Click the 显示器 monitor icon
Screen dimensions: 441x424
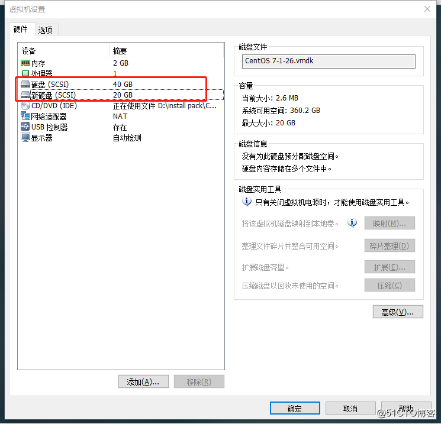point(25,137)
